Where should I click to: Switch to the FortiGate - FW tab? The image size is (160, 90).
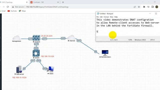coord(44,2)
